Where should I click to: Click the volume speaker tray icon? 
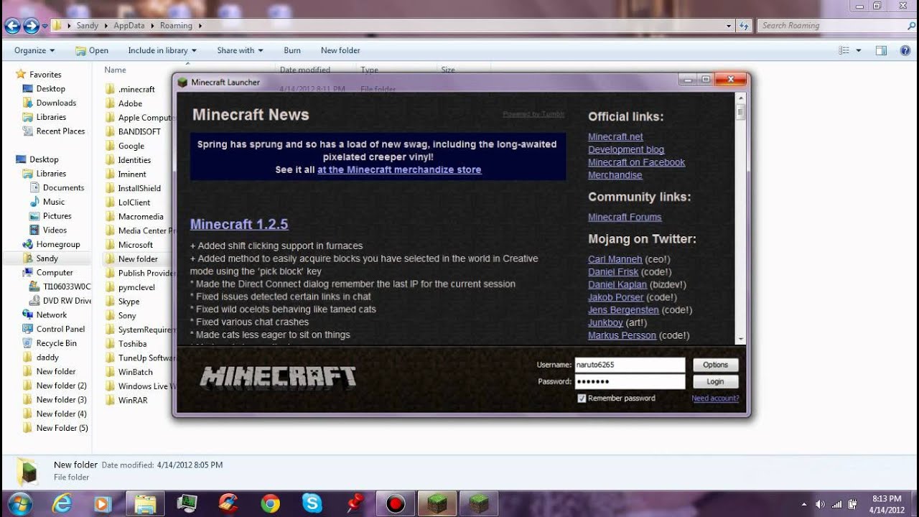coord(820,504)
